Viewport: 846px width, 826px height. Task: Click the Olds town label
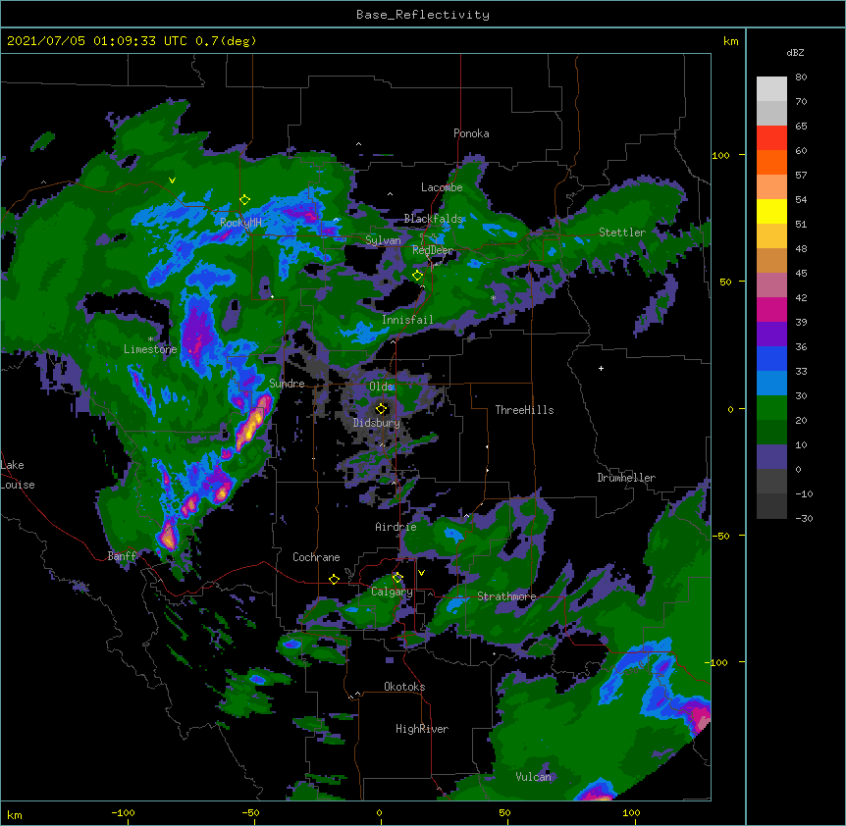tap(381, 387)
